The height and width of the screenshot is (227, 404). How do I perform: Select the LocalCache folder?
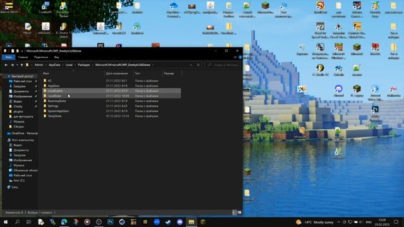[x=111, y=91]
